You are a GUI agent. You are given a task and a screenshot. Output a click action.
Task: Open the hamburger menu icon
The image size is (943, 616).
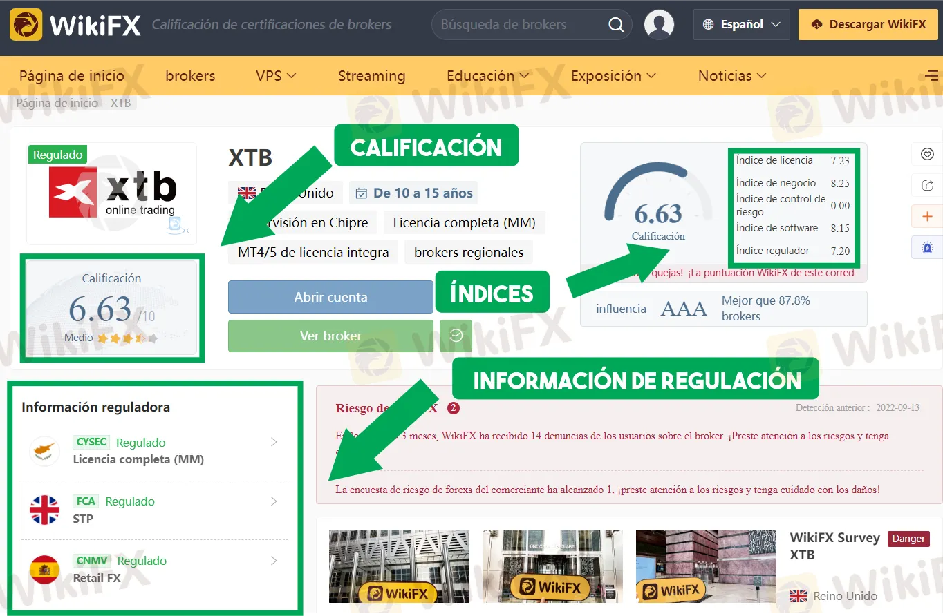tap(932, 76)
